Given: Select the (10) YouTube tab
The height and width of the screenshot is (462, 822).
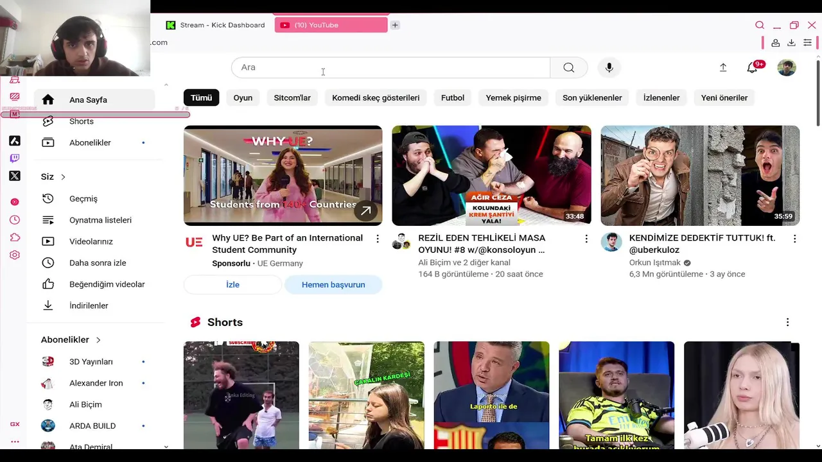Looking at the screenshot, I should [x=331, y=25].
